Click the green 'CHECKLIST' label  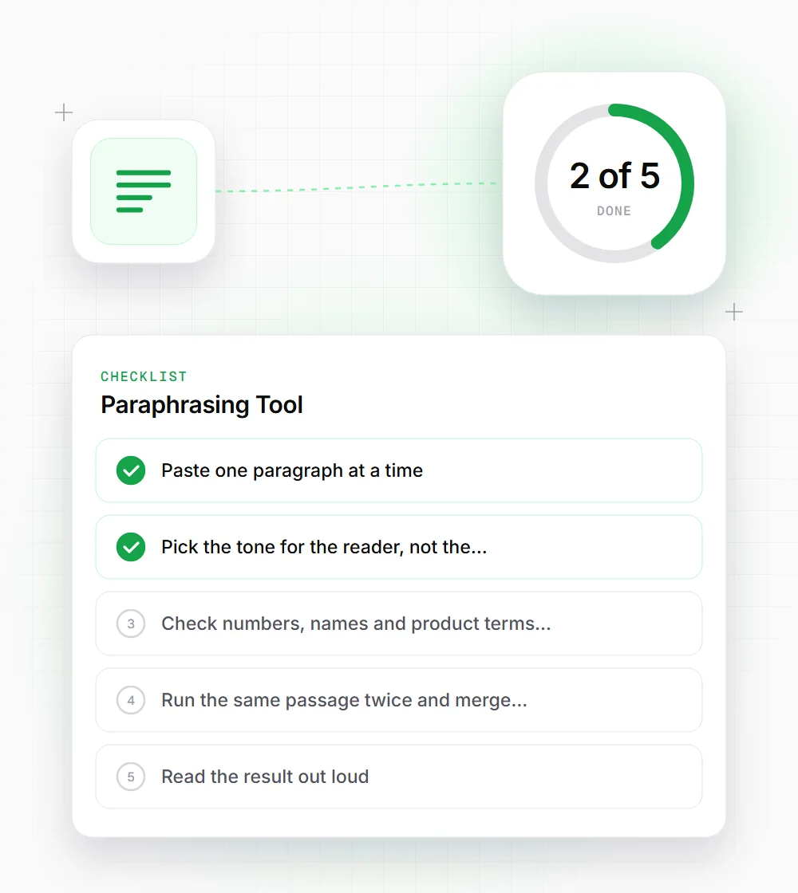pyautogui.click(x=144, y=376)
